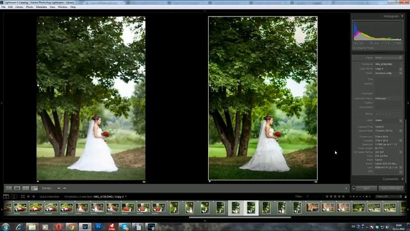Toggle filter lock at filmstrip right

(406, 196)
